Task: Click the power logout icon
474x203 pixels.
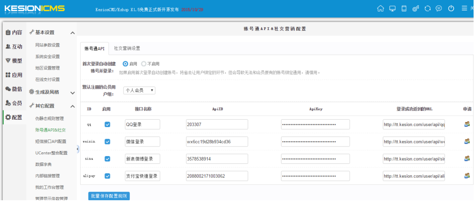Action: 451,8
